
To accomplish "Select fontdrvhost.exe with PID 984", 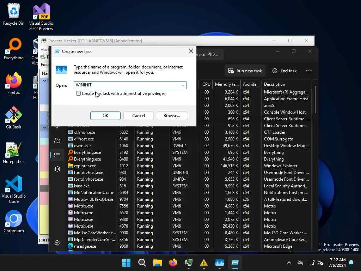I will click(x=189, y=179).
